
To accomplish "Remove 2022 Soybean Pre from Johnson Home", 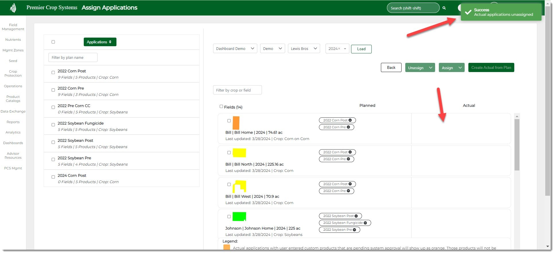I will click(355, 230).
